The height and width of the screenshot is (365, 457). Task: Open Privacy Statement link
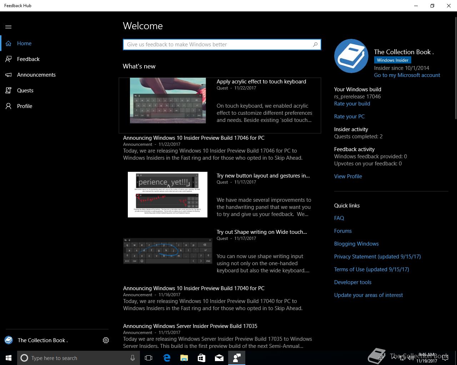(377, 257)
